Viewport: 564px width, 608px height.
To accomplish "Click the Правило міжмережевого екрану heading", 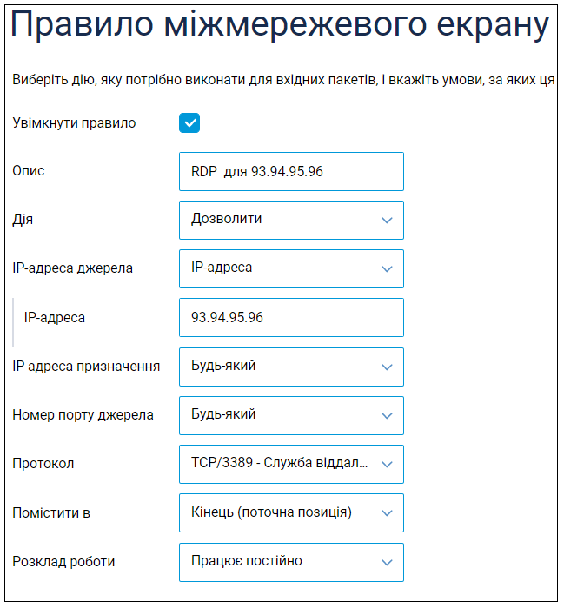I will (x=280, y=24).
